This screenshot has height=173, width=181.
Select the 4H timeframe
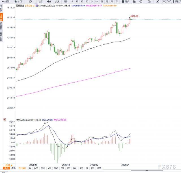pyautogui.click(x=96, y=1)
